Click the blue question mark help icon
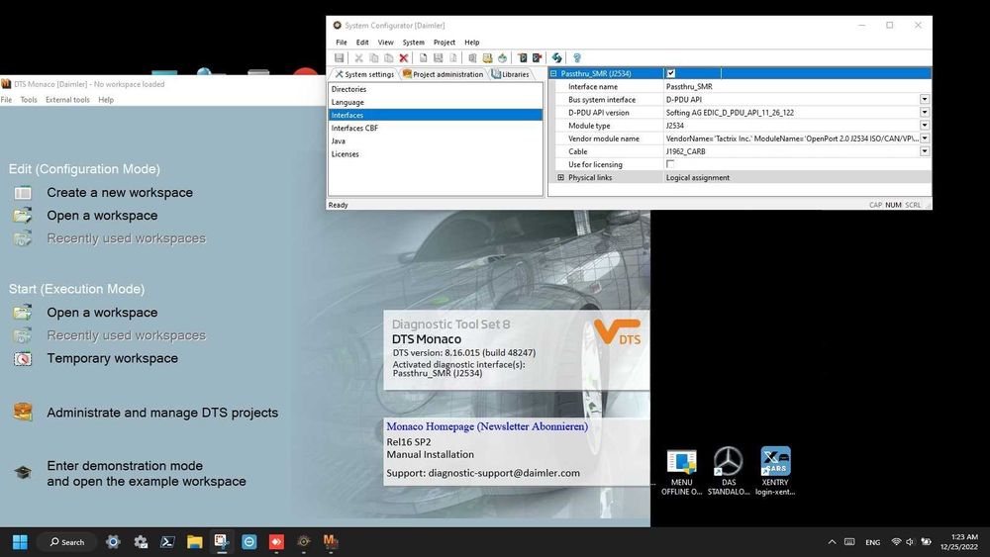 point(576,58)
